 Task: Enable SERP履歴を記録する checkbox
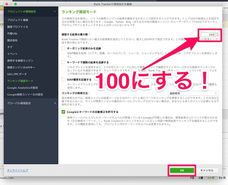tap(63, 80)
